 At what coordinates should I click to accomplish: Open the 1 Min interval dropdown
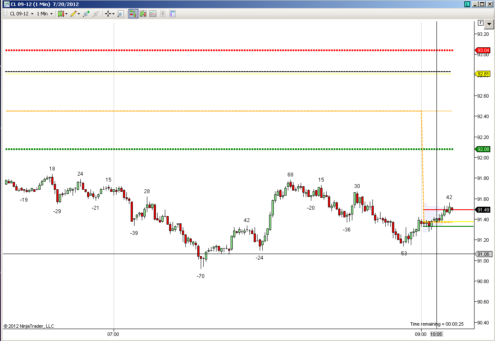[44, 14]
